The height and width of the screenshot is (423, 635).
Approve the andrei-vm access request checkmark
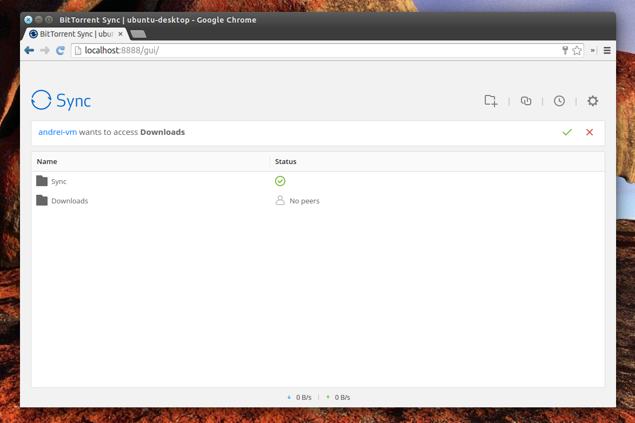coord(567,132)
